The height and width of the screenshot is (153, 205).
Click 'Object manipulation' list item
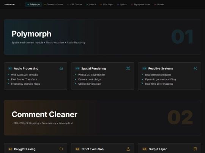tap(90, 84)
